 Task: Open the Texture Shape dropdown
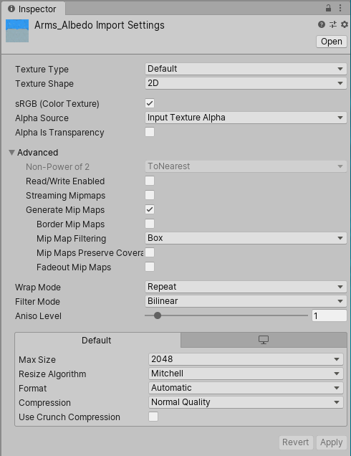[246, 83]
